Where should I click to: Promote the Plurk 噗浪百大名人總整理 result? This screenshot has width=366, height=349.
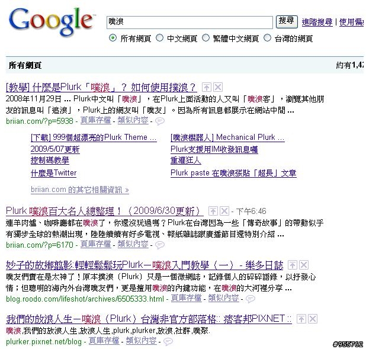[213, 211]
